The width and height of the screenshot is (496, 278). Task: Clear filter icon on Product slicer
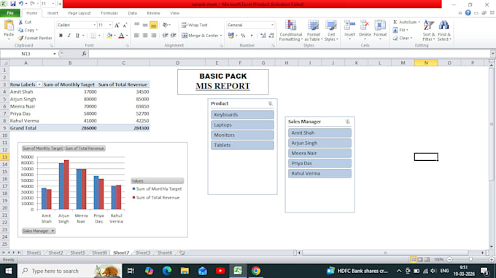coord(270,103)
